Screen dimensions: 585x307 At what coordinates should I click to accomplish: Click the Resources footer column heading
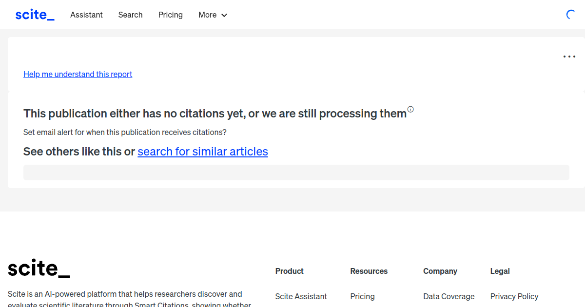(369, 271)
